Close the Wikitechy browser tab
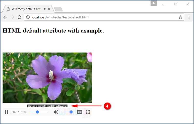The image size is (194, 124). click(49, 9)
